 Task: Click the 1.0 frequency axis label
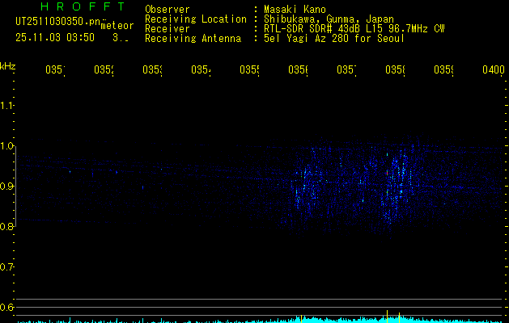[x=7, y=146]
